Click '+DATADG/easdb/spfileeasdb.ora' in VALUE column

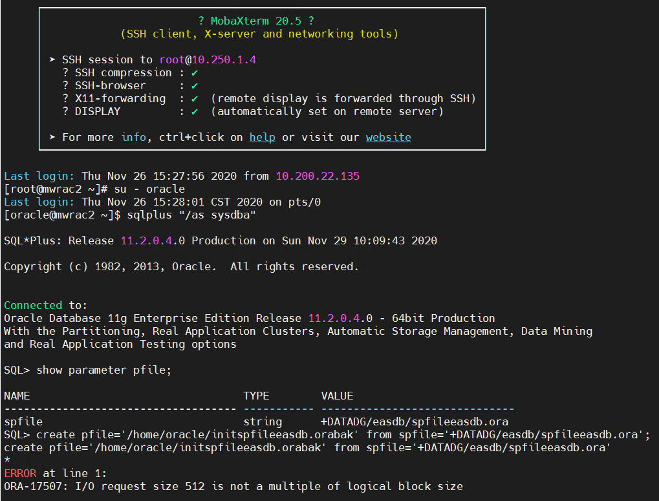(x=415, y=421)
